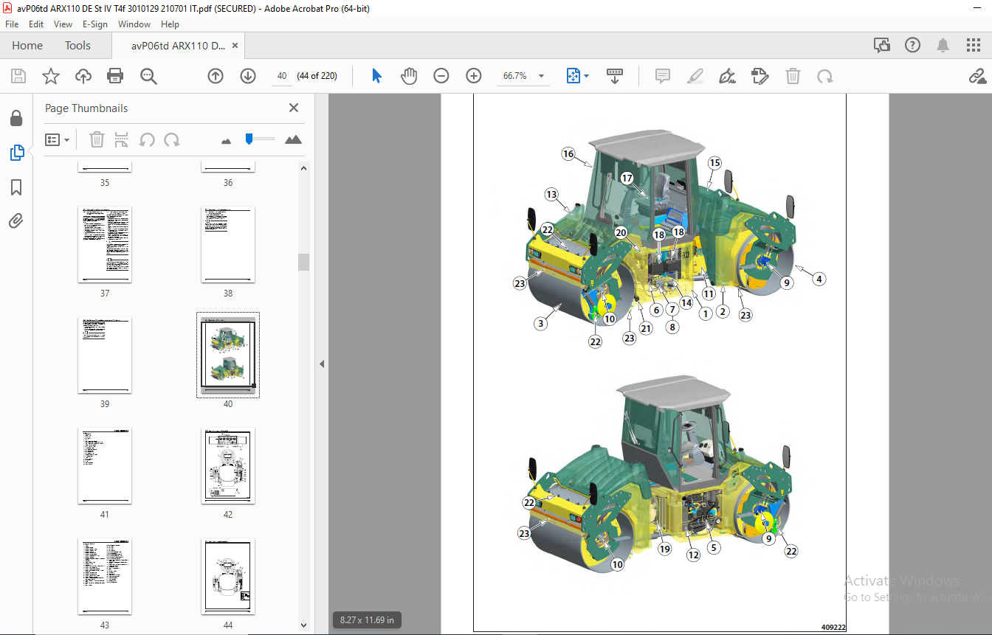Zoom in with plus icon
The height and width of the screenshot is (635, 992).
pos(474,76)
